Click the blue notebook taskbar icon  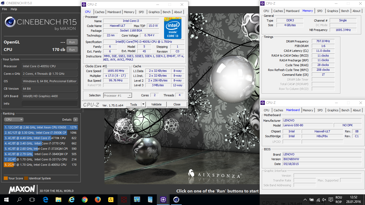150,199
